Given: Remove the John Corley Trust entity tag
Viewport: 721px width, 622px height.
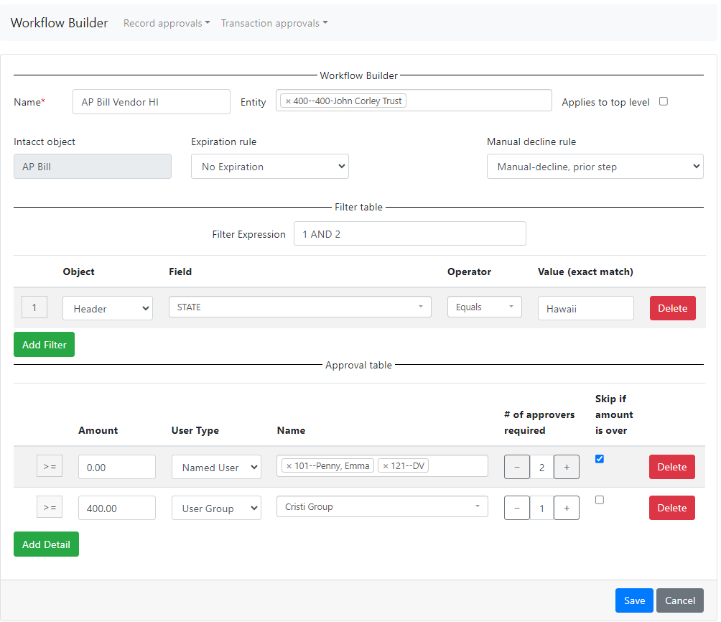Looking at the screenshot, I should (x=288, y=101).
